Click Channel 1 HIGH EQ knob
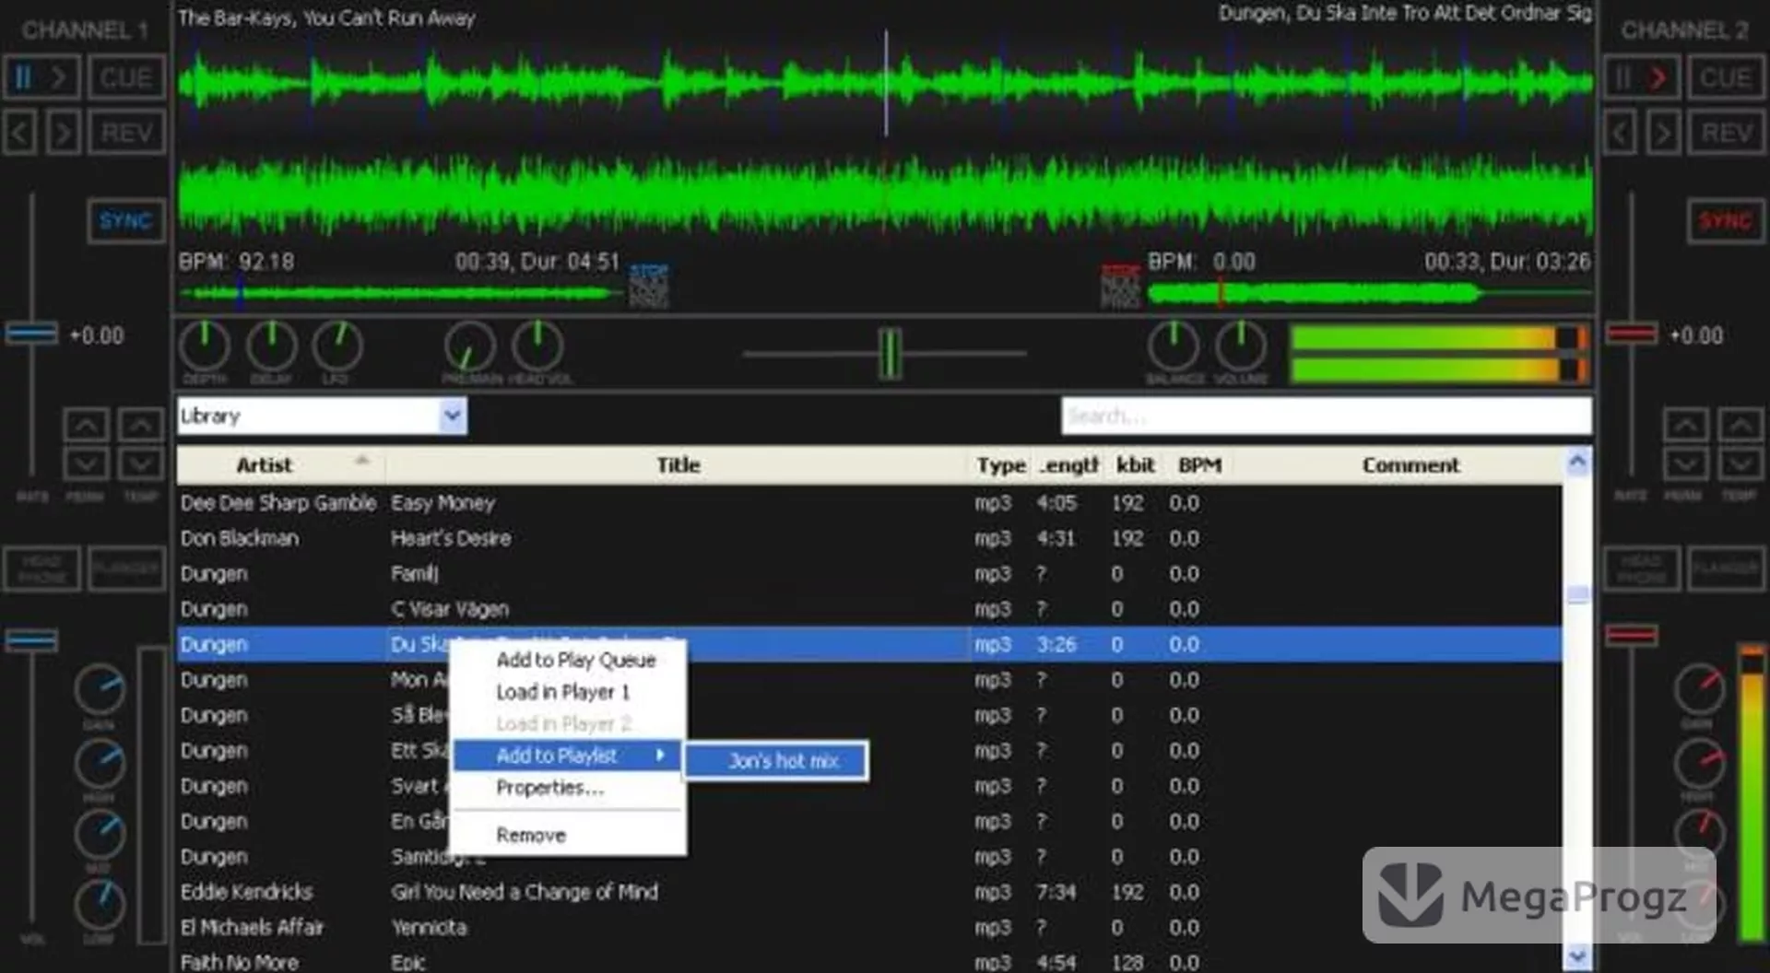Image resolution: width=1770 pixels, height=973 pixels. click(100, 762)
